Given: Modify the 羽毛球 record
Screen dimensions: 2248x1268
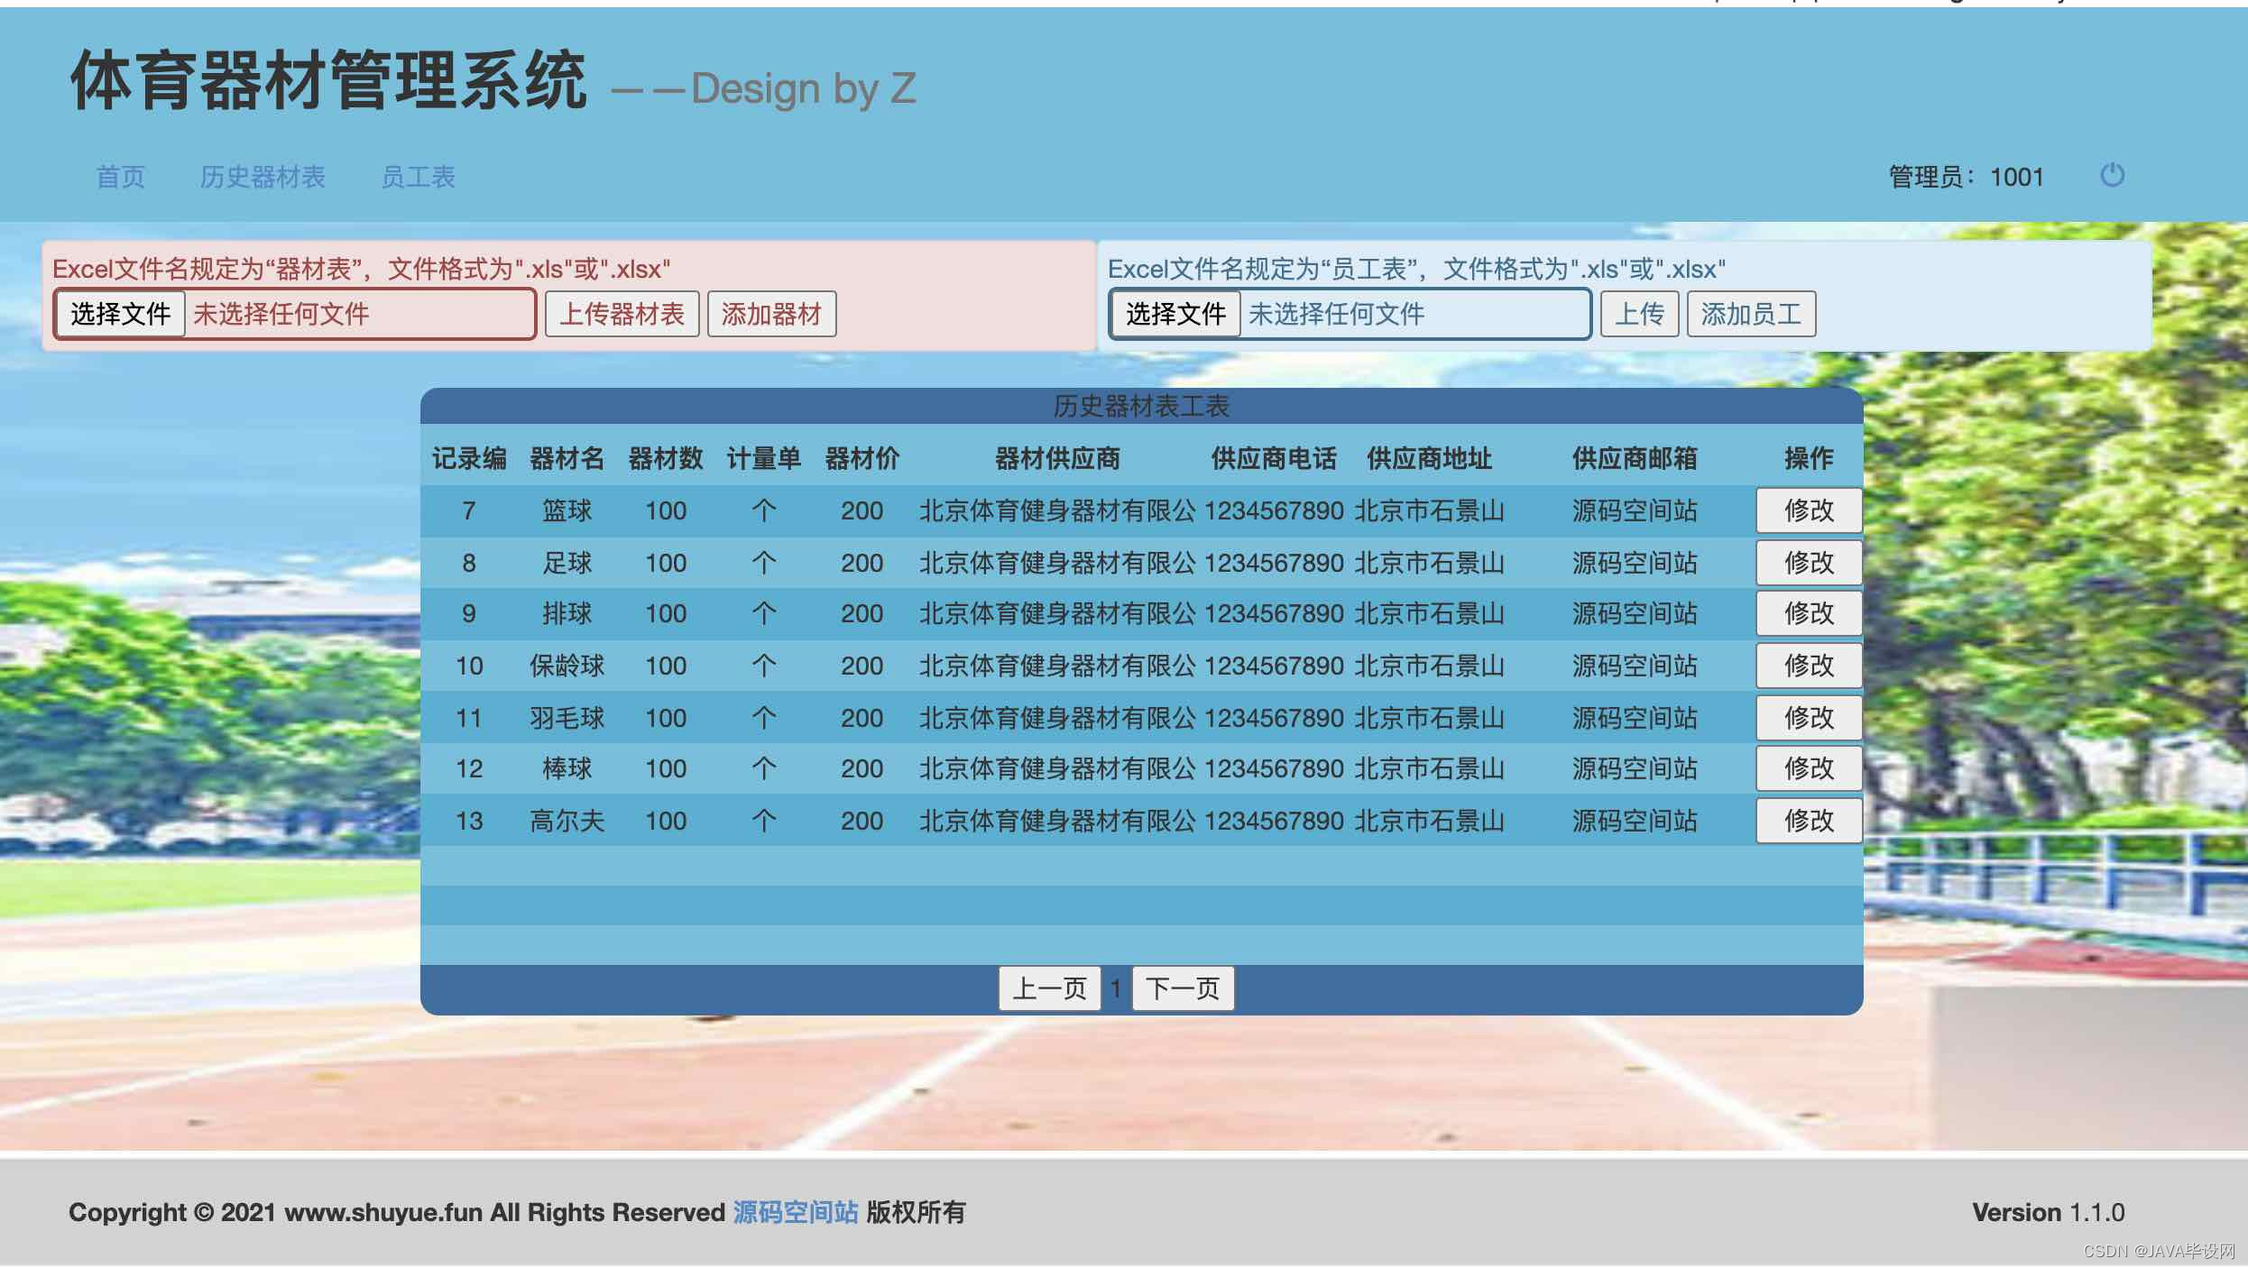Looking at the screenshot, I should coord(1809,718).
